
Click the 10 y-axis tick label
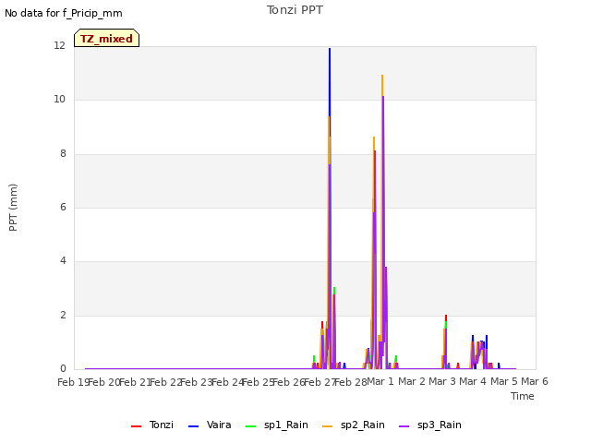coord(59,100)
